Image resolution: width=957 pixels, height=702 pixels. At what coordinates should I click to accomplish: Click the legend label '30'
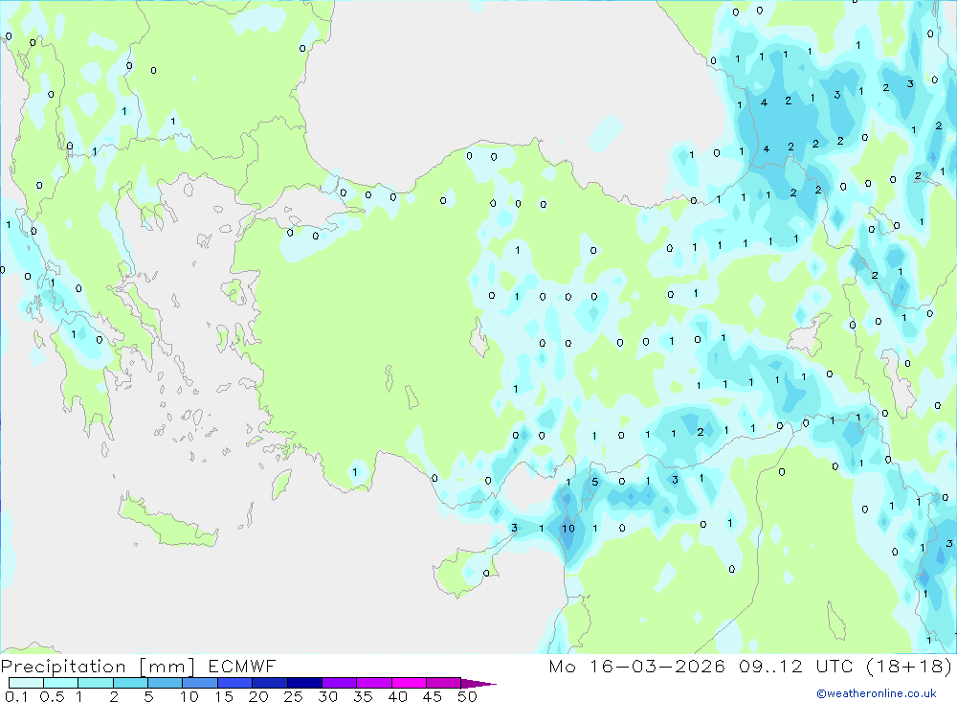tap(327, 696)
